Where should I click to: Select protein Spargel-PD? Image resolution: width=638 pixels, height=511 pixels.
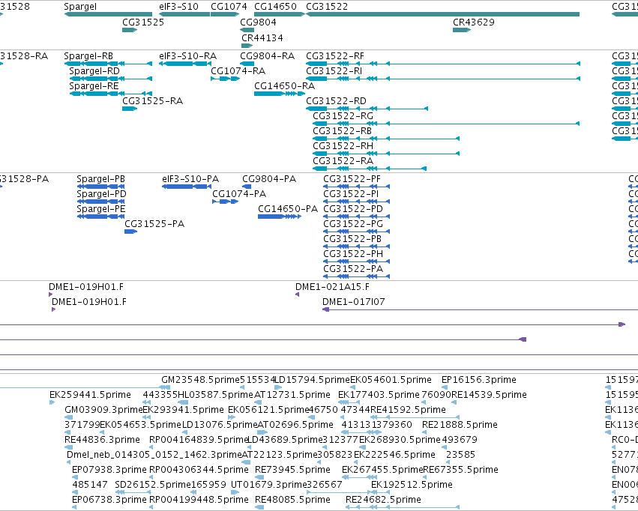point(101,194)
